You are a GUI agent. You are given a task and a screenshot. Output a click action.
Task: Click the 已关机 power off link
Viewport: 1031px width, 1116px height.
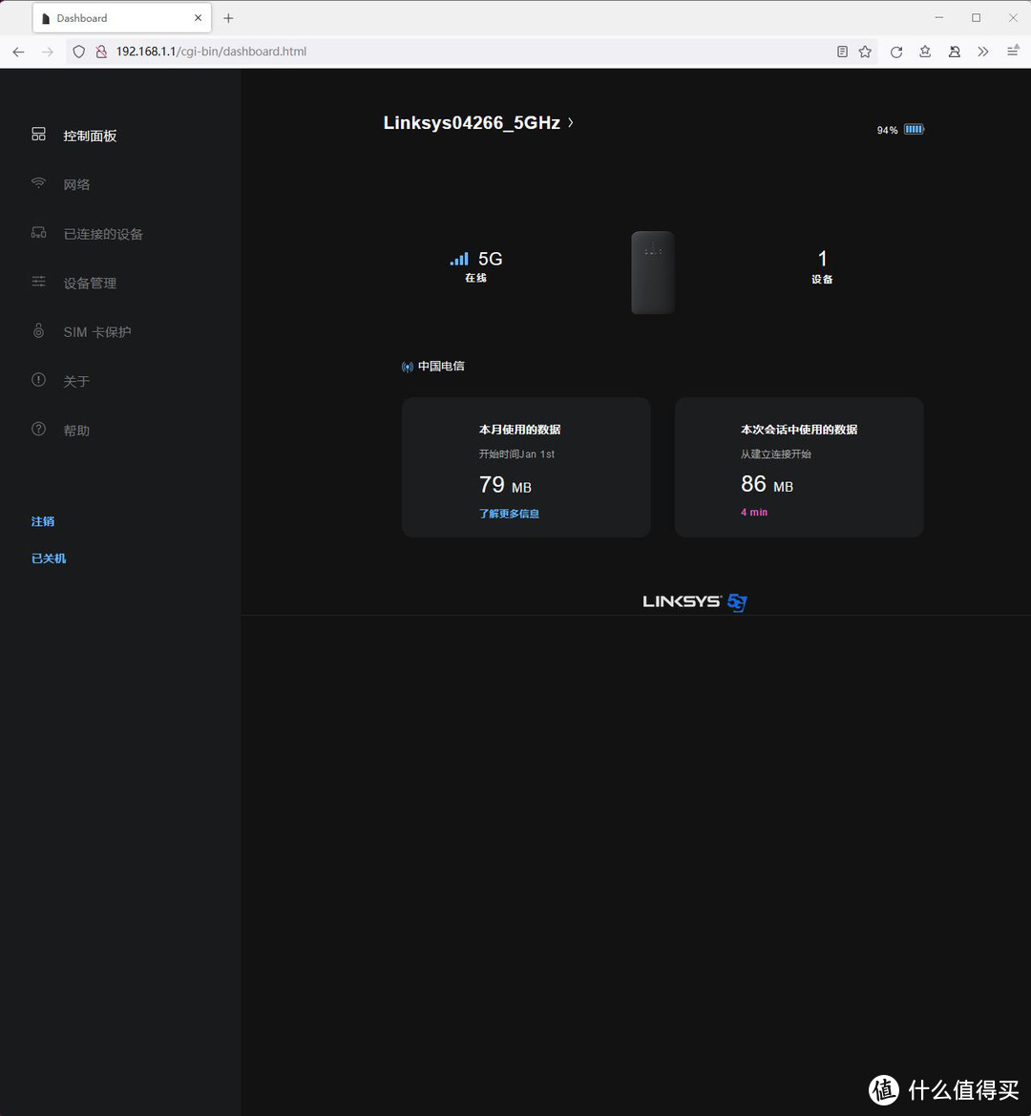click(49, 558)
